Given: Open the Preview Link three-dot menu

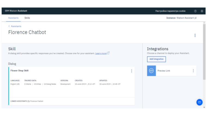Looking at the screenshot, I should [193, 71].
